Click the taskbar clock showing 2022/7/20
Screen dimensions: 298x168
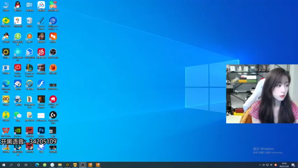tap(284, 165)
